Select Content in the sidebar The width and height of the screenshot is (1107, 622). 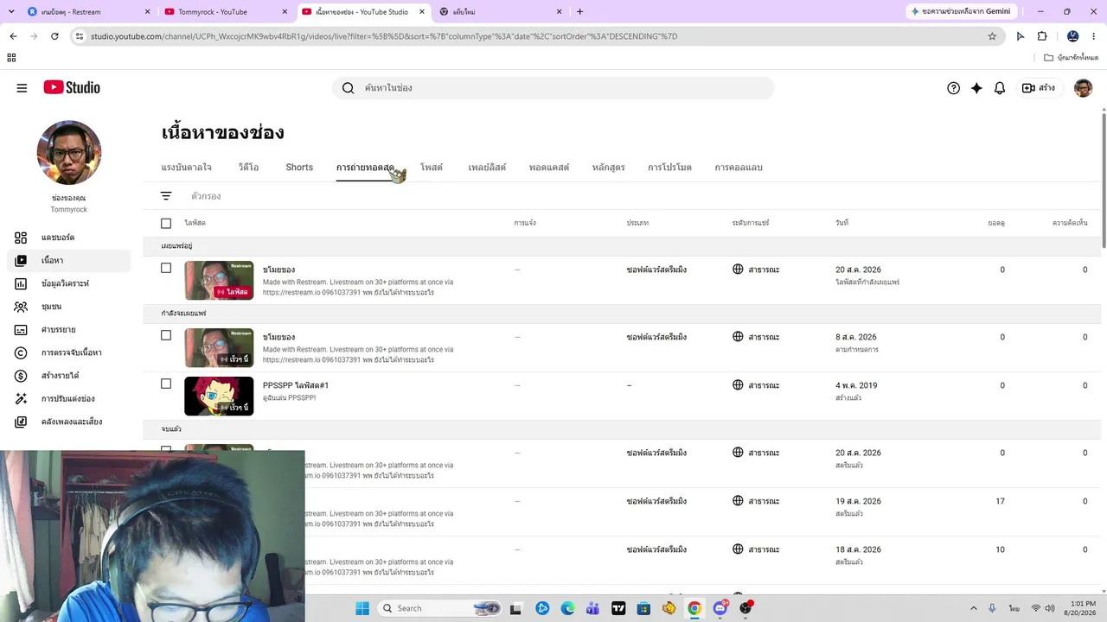coord(69,260)
